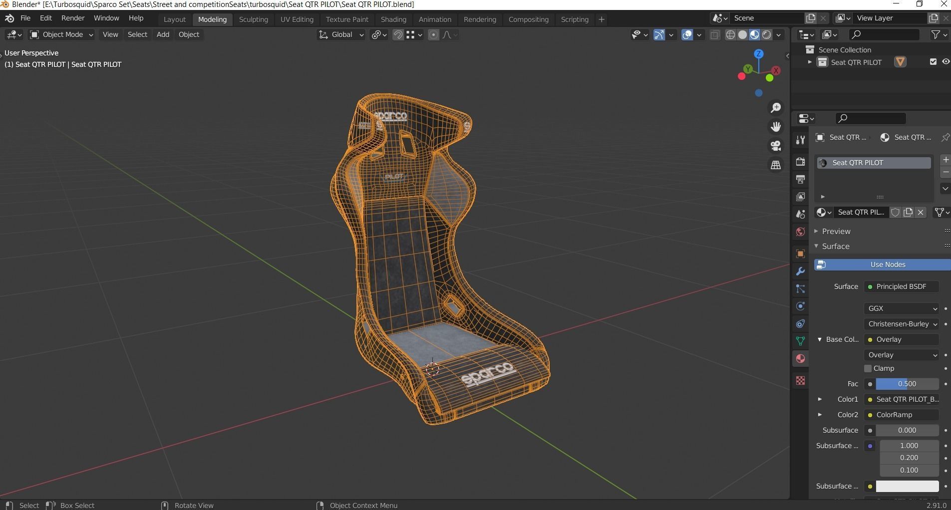951x510 pixels.
Task: Open the Physics properties tab
Action: tap(800, 306)
